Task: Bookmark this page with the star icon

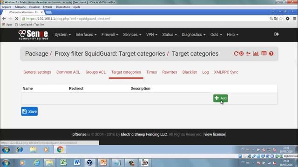Action: pyautogui.click(x=281, y=19)
